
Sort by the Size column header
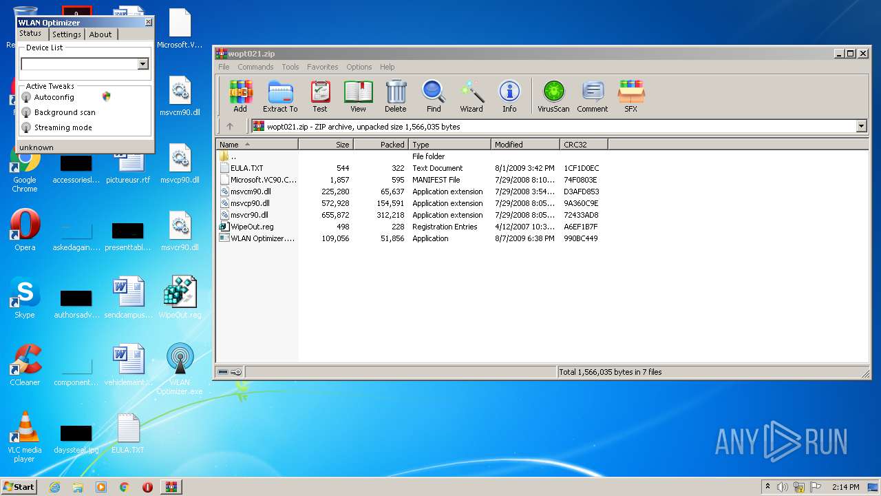tap(326, 144)
